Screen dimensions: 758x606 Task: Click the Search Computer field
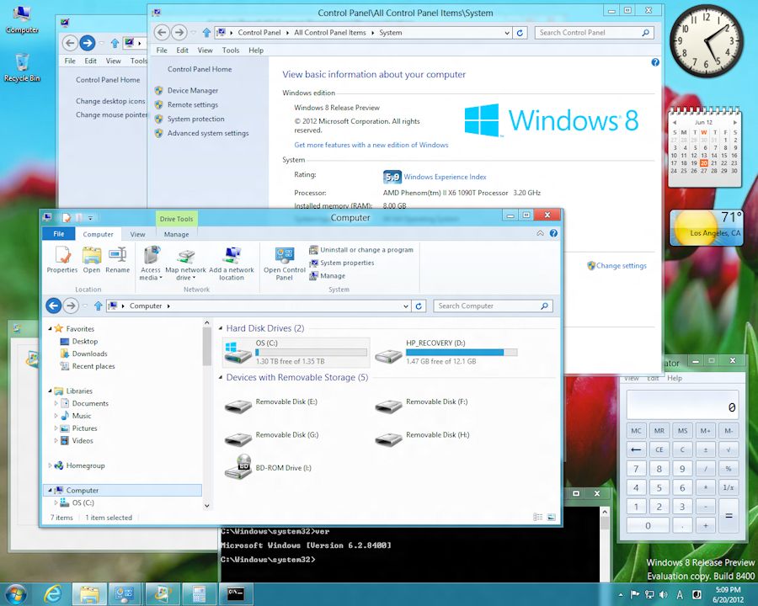pos(493,306)
